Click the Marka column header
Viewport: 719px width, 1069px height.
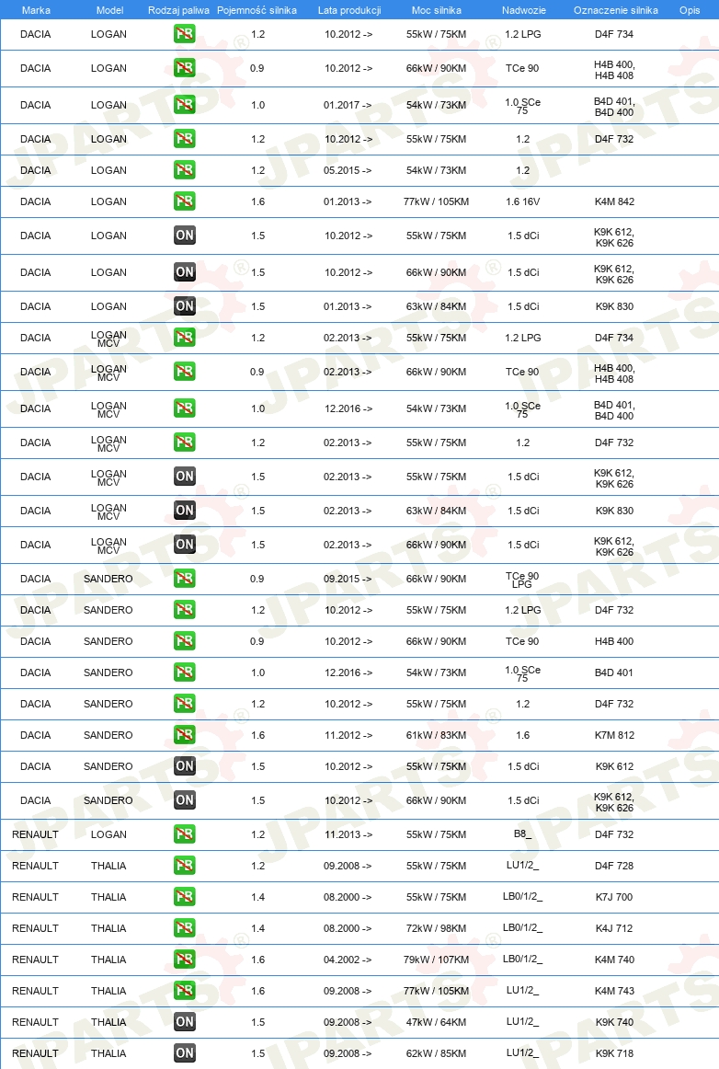pos(36,10)
